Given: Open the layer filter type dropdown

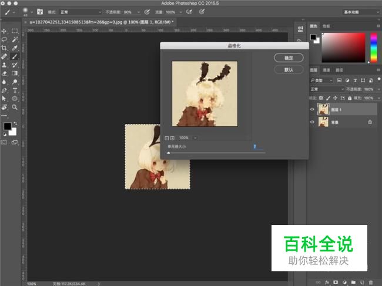Looking at the screenshot, I should (x=321, y=80).
